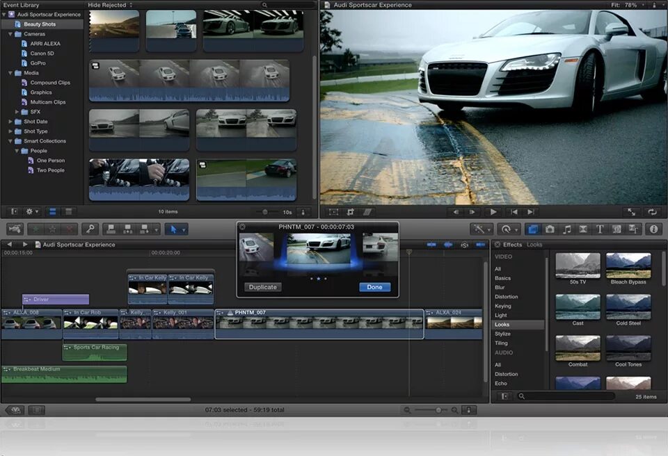This screenshot has width=668, height=456.
Task: Select Blur effects category
Action: click(x=500, y=287)
